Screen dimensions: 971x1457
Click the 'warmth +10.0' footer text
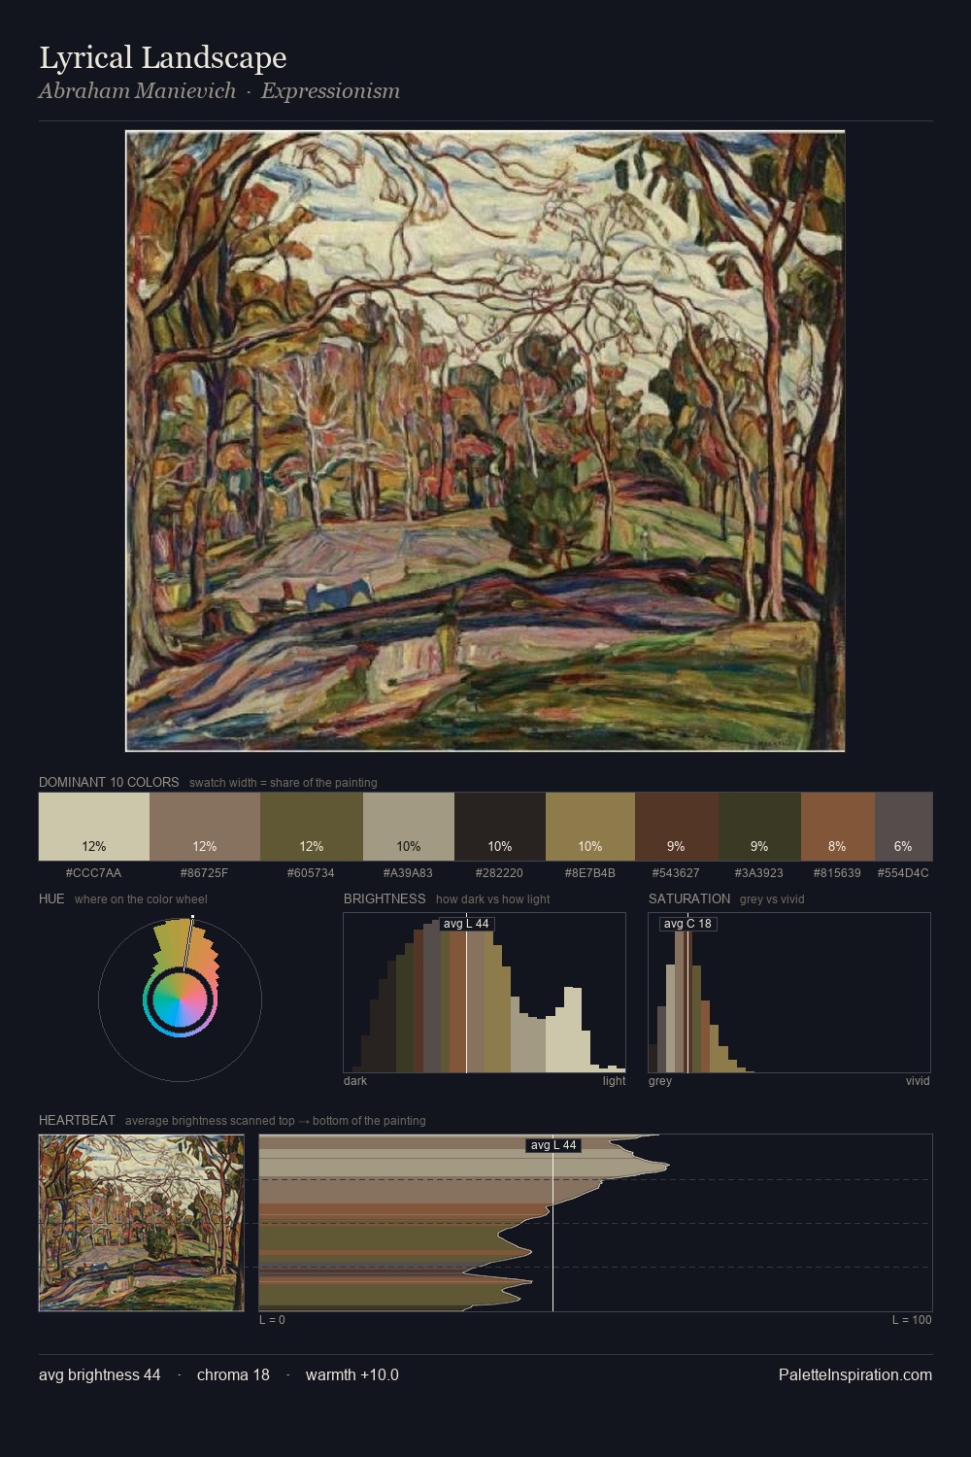pyautogui.click(x=352, y=1374)
